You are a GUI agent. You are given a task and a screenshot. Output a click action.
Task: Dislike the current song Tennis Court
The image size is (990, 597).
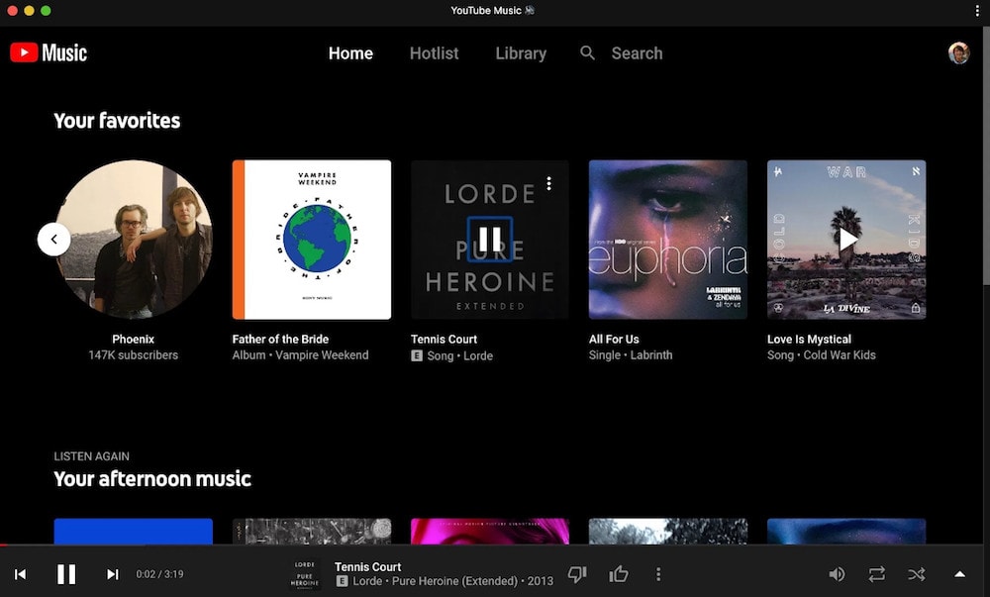(576, 574)
